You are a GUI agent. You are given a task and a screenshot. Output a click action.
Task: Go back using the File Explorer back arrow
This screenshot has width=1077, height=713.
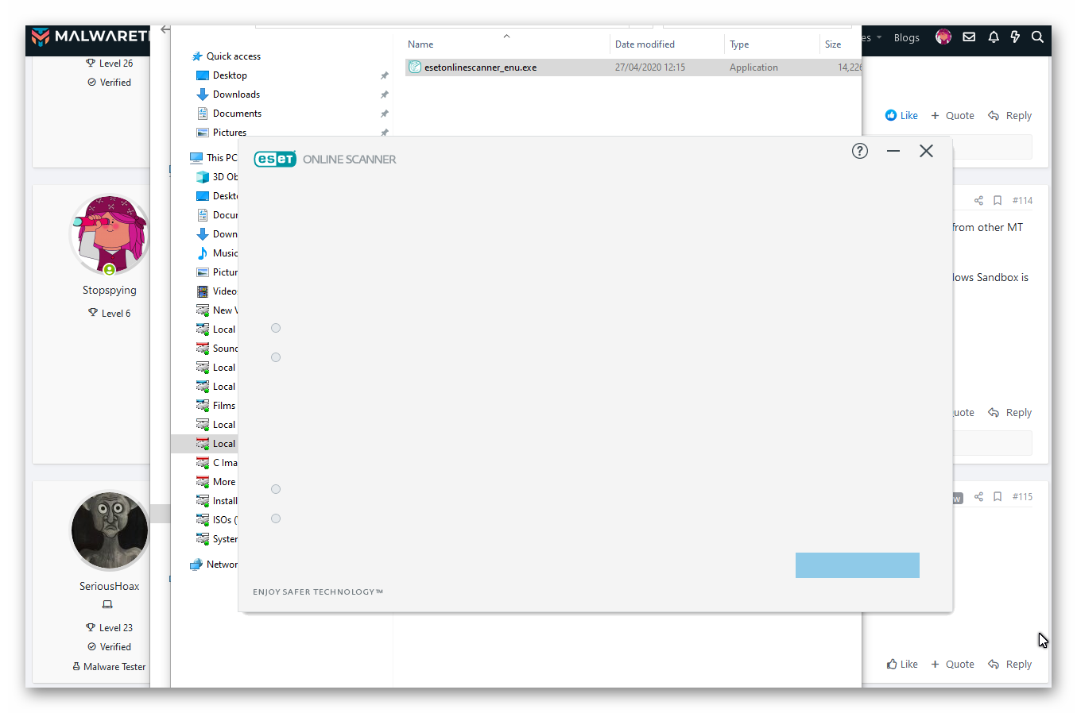pos(165,30)
